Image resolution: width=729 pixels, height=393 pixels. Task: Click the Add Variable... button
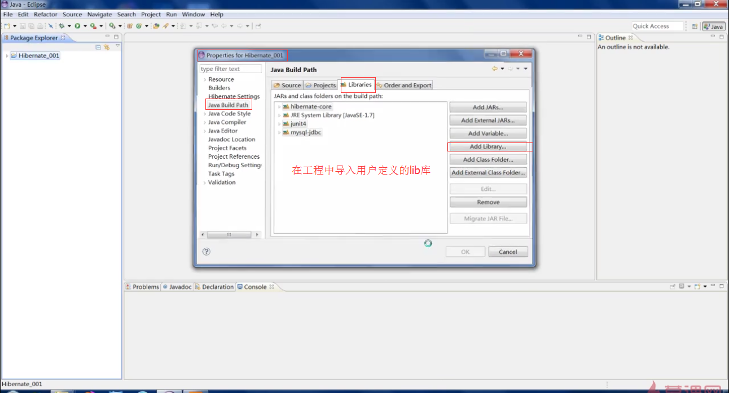[488, 133]
